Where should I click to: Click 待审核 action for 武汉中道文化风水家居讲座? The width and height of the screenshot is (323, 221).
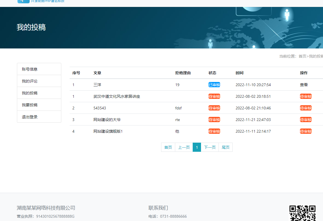306,96
